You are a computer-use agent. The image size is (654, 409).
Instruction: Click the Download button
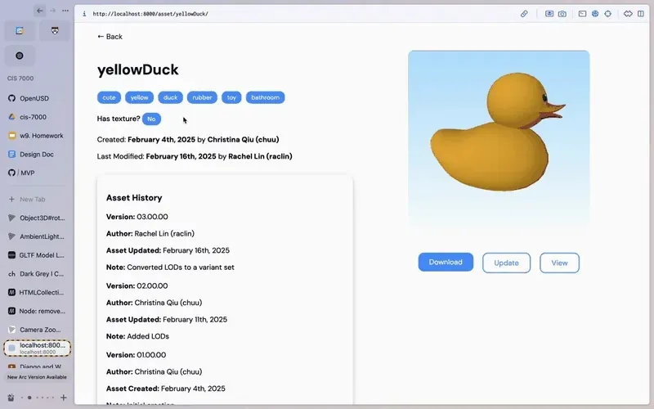click(x=446, y=262)
